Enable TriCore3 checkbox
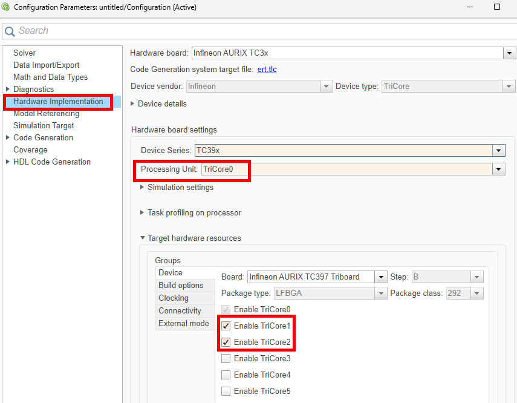The height and width of the screenshot is (403, 517). (226, 358)
